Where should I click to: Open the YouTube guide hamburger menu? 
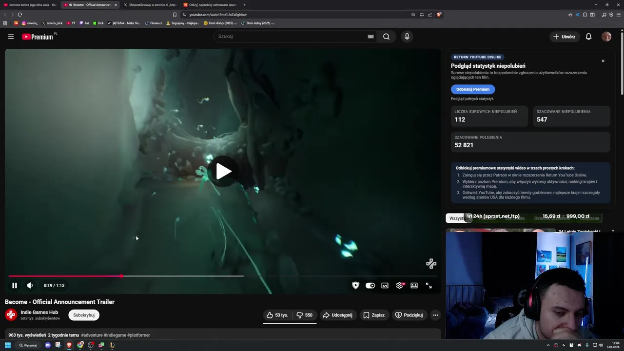click(11, 37)
